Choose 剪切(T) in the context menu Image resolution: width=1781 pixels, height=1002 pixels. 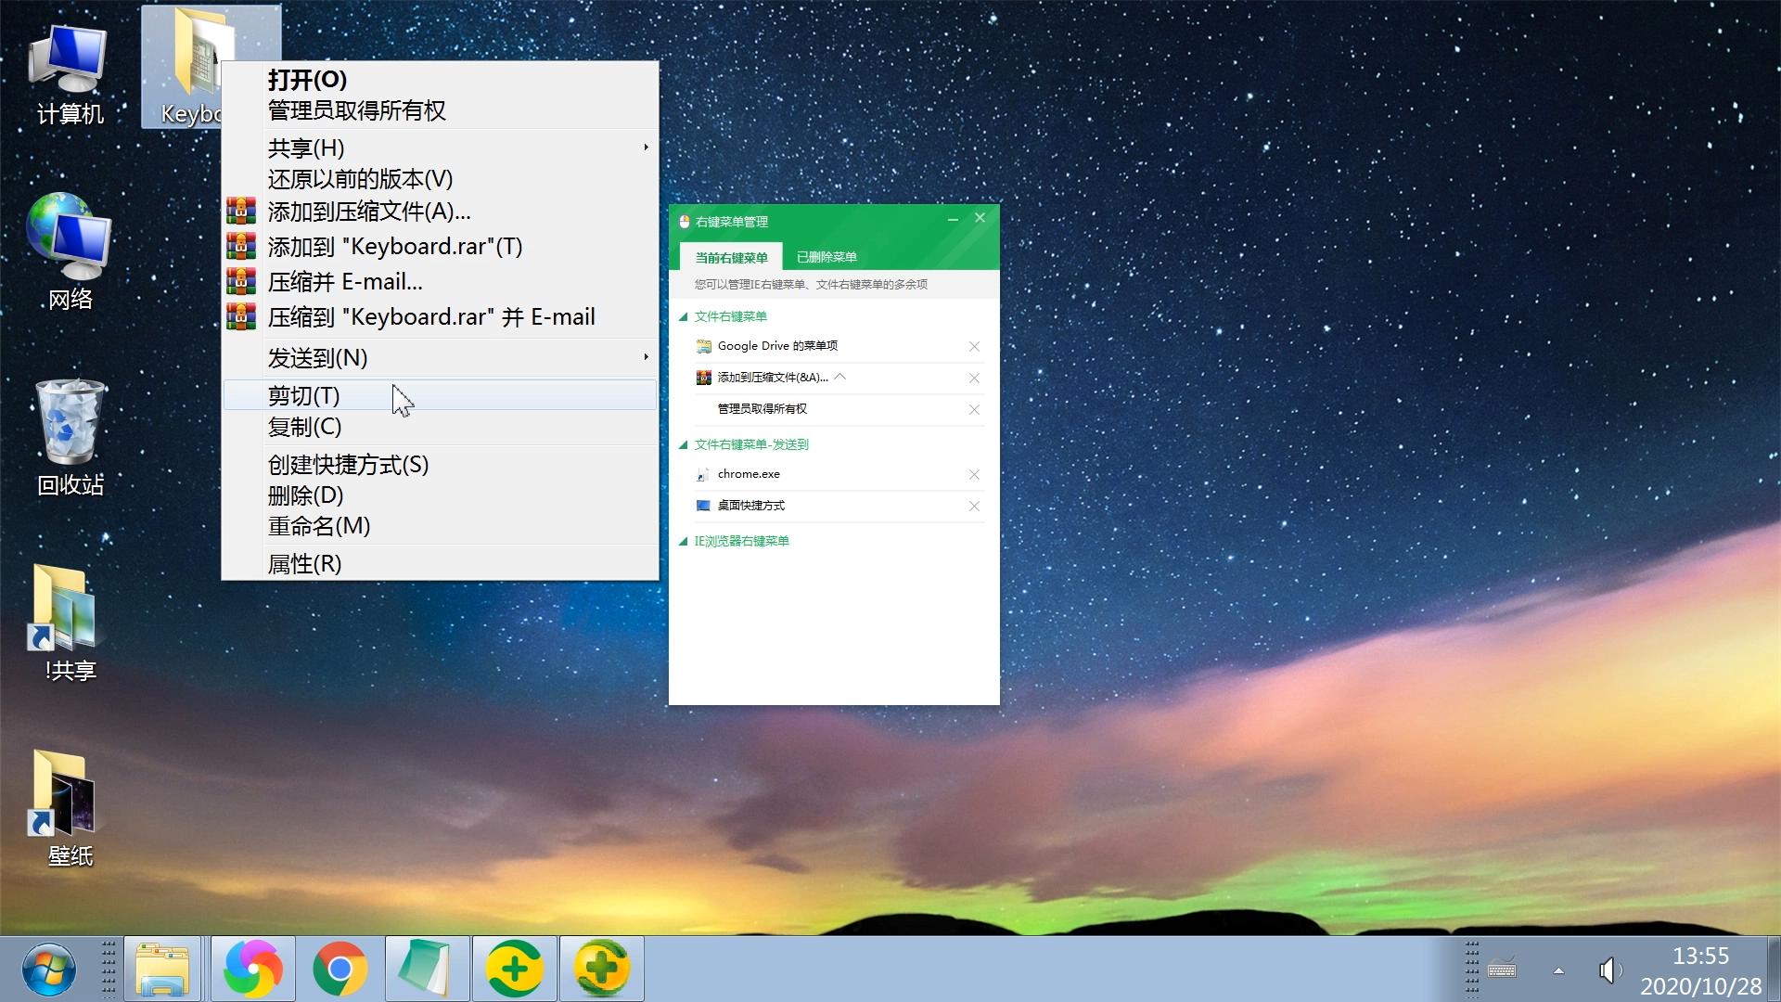pyautogui.click(x=304, y=396)
